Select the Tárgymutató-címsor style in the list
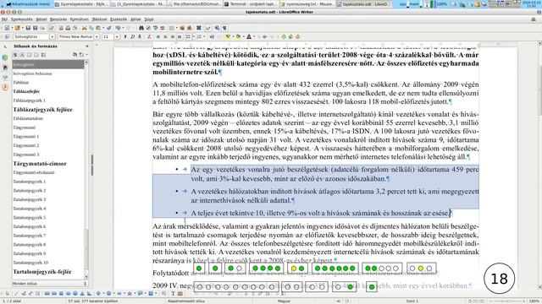542x304 pixels. 40,163
